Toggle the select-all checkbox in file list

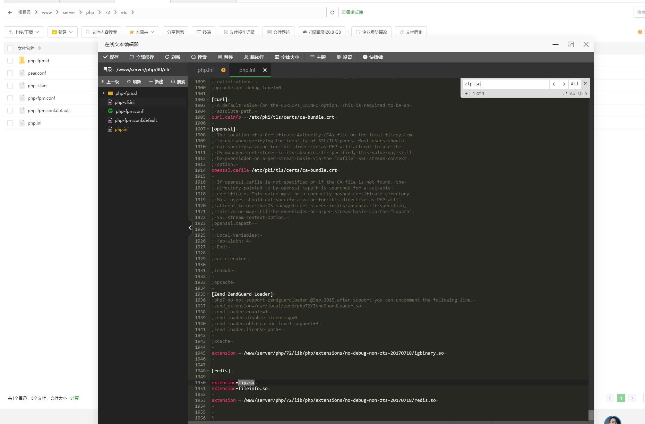tap(10, 48)
